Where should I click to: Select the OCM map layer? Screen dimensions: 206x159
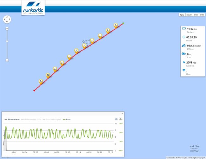202,15
